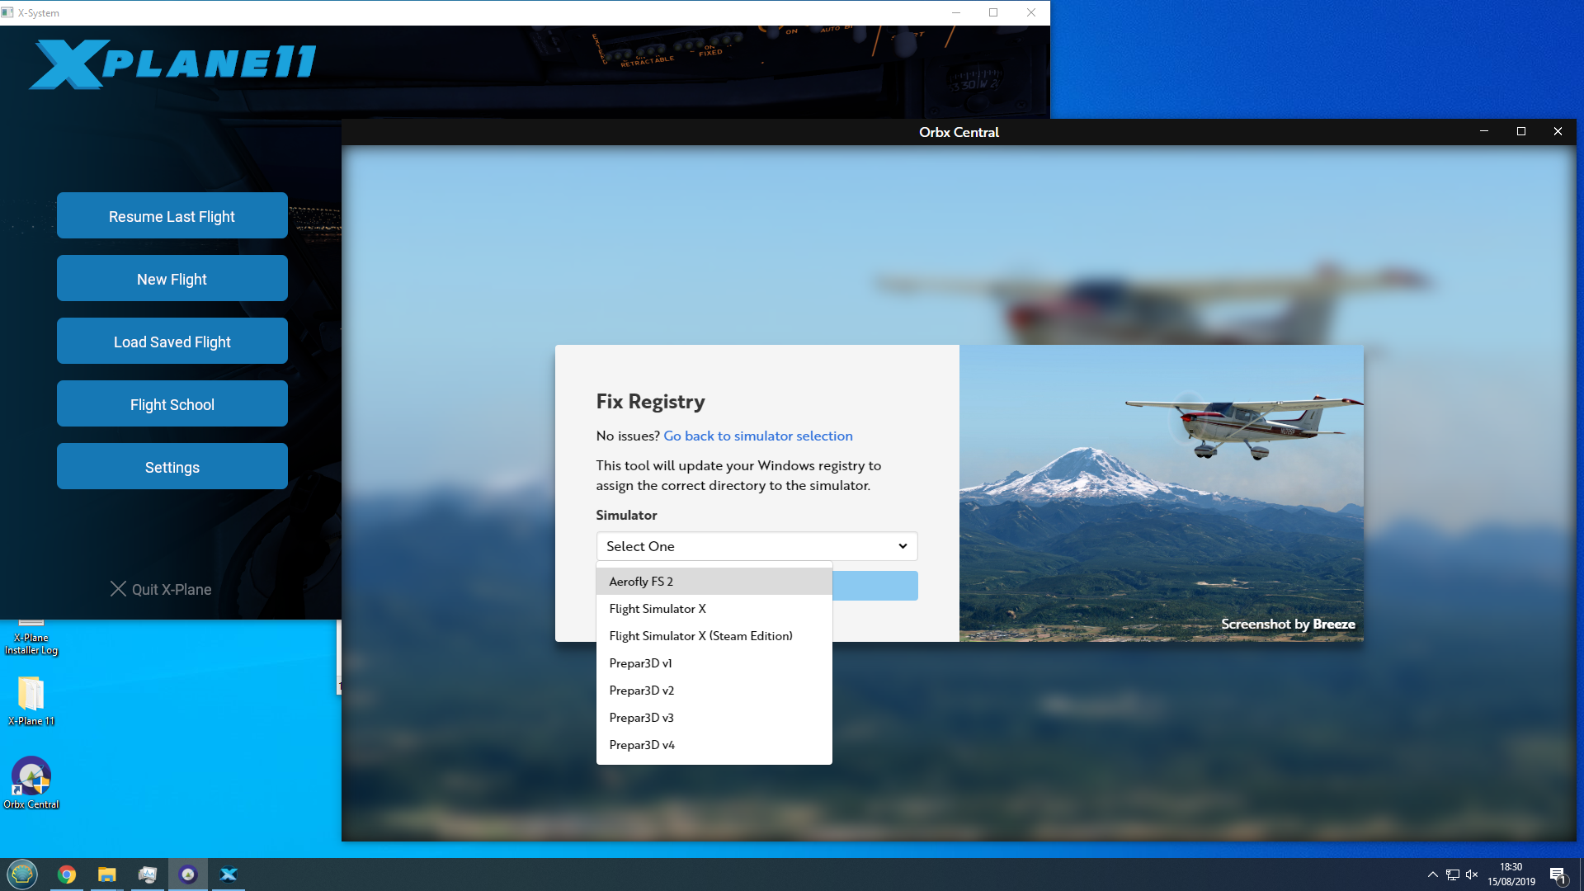Open the X-Plane 11 folder on the desktop

(x=31, y=700)
